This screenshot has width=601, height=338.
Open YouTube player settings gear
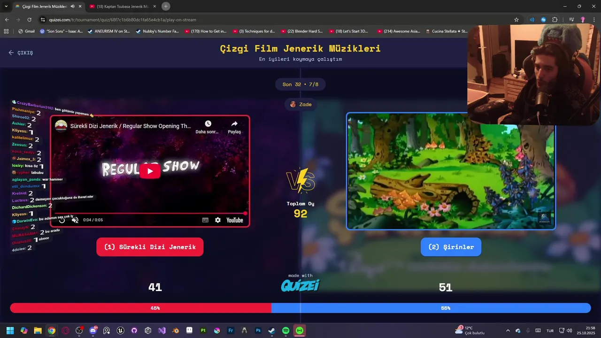pyautogui.click(x=218, y=220)
